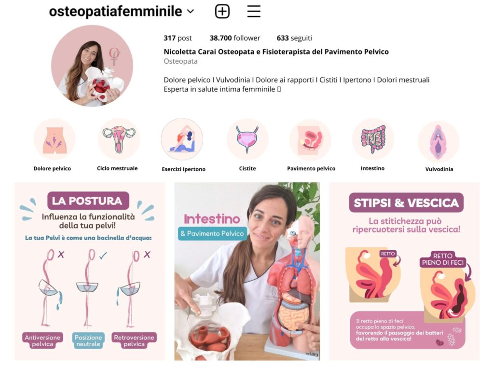Open the new post plus icon
The image size is (494, 367).
222,12
